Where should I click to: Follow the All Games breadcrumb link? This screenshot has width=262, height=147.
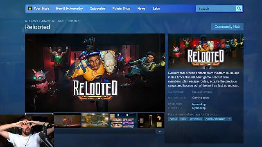(32, 21)
